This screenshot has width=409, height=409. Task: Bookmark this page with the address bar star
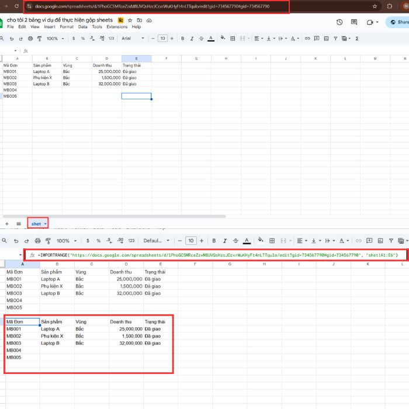[x=375, y=6]
